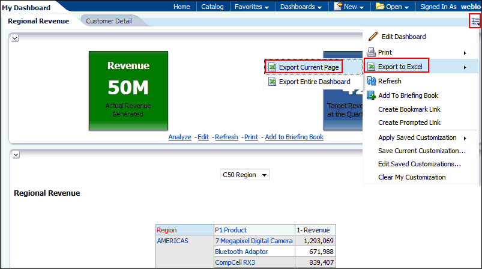Viewport: 482px width, 269px height.
Task: Choose Edit Dashboard from the menu
Action: (403, 37)
